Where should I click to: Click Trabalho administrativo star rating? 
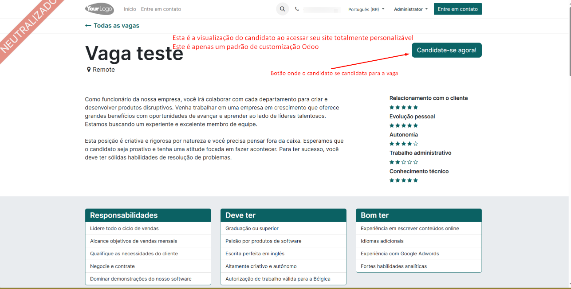(404, 162)
